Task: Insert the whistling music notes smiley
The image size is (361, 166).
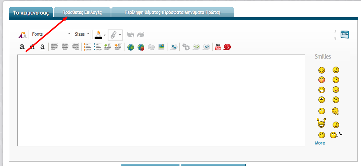Action: pyautogui.click(x=336, y=135)
